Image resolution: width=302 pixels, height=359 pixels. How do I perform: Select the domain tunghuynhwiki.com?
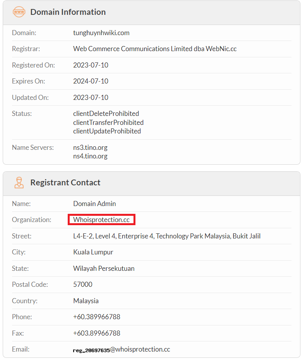[x=101, y=33]
